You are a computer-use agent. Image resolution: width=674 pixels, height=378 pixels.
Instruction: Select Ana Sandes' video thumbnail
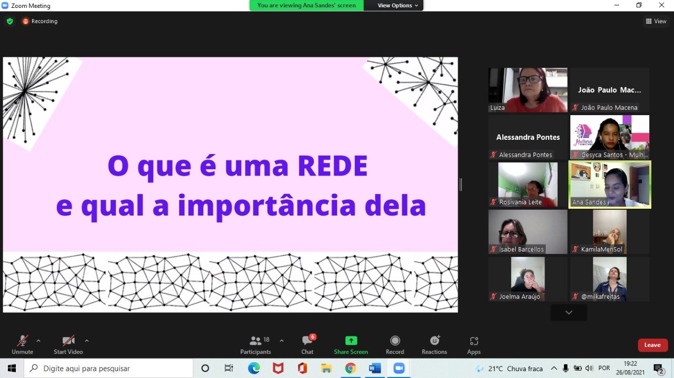(x=610, y=184)
